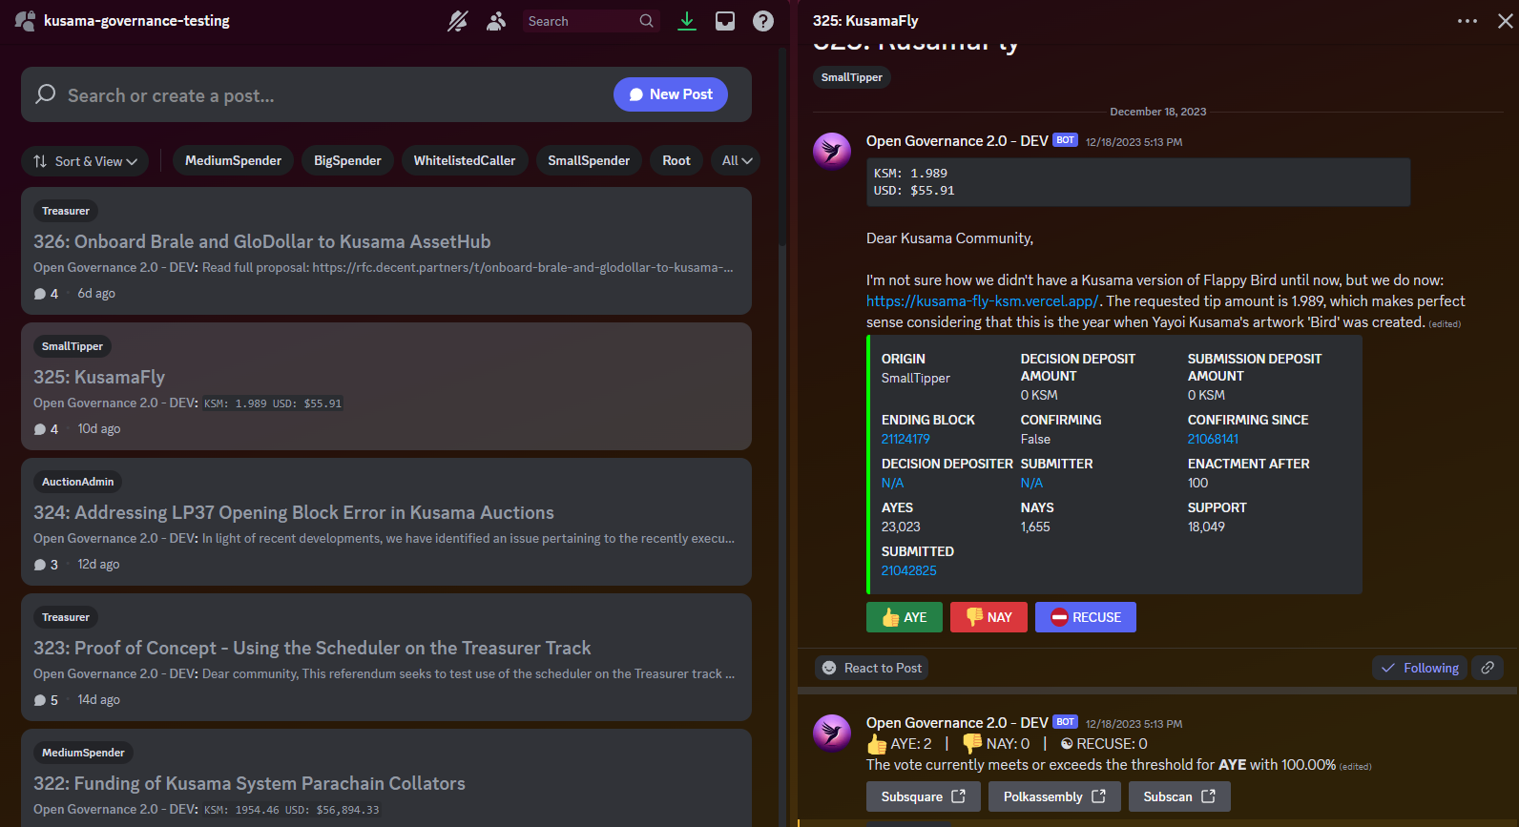The width and height of the screenshot is (1519, 827).
Task: Close the 325: KusamaFly thread panel
Action: point(1506,21)
